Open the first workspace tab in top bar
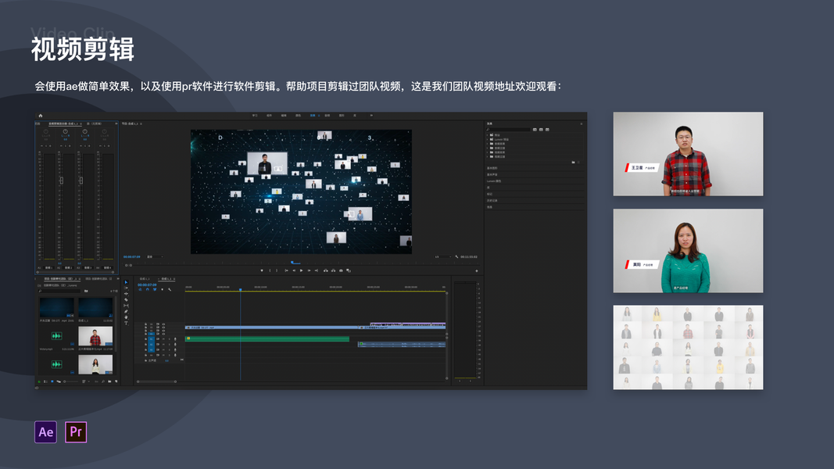 [x=255, y=116]
